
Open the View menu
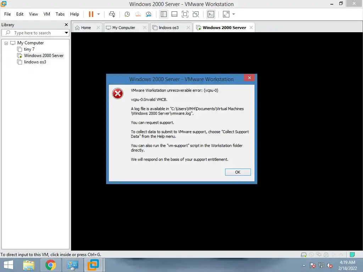click(x=33, y=14)
